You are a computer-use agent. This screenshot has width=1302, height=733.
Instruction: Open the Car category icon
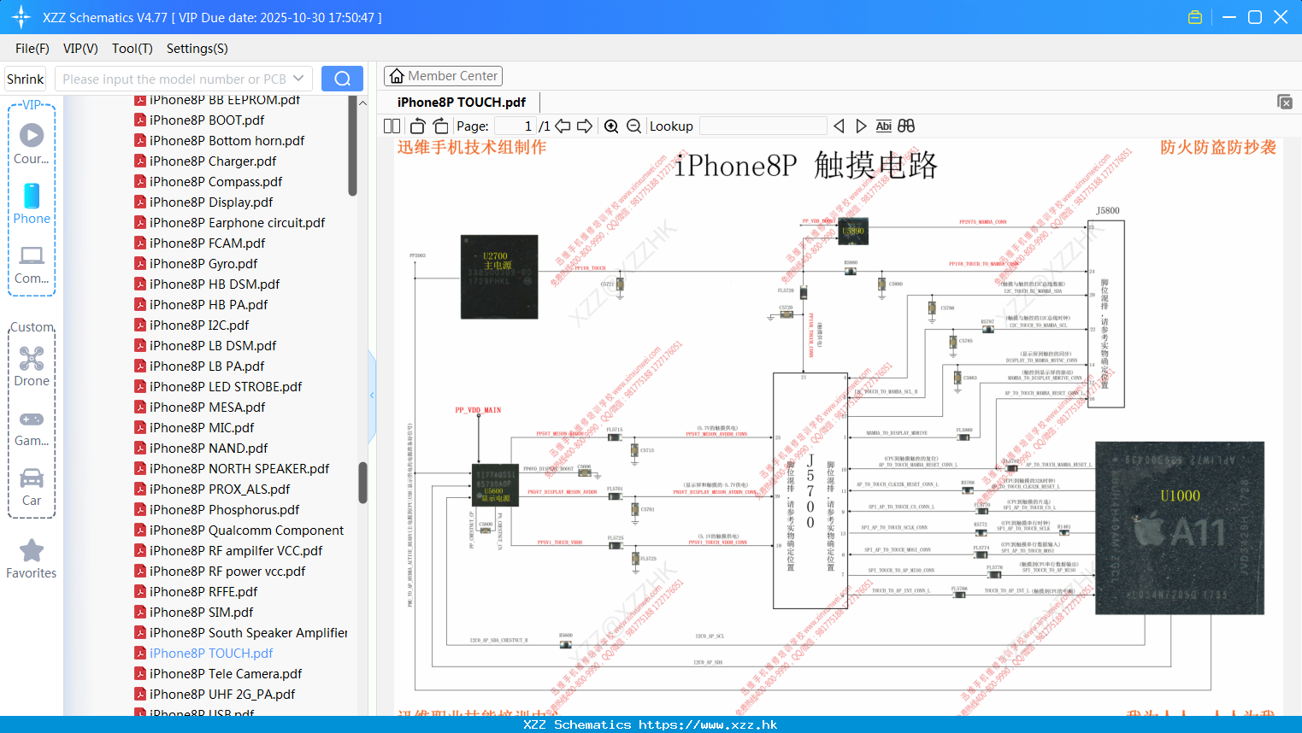tap(32, 478)
